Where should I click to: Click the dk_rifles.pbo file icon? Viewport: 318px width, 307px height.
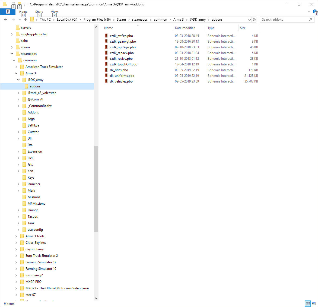click(106, 70)
